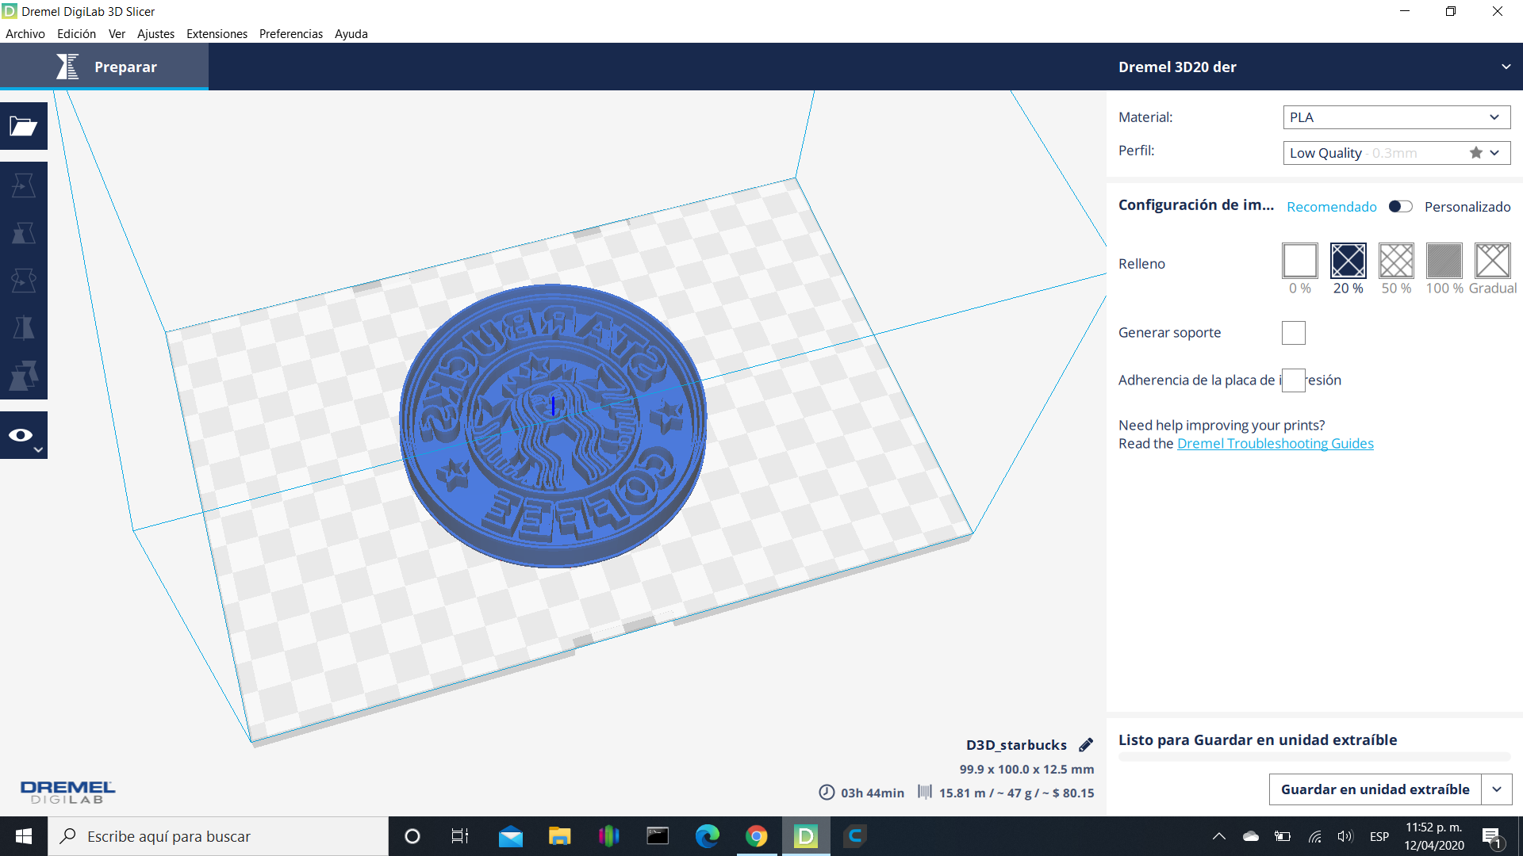This screenshot has width=1523, height=856.
Task: Select the Mirror tool in sidebar
Action: [x=24, y=328]
